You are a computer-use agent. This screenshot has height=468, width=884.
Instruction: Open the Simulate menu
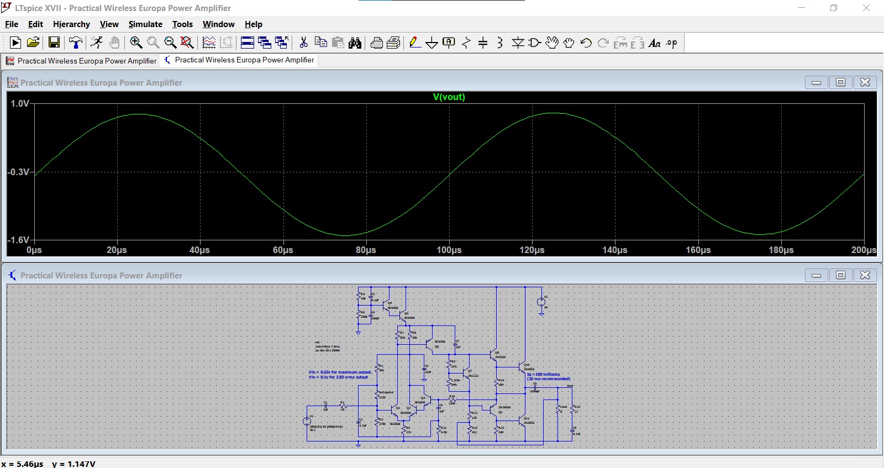click(145, 24)
